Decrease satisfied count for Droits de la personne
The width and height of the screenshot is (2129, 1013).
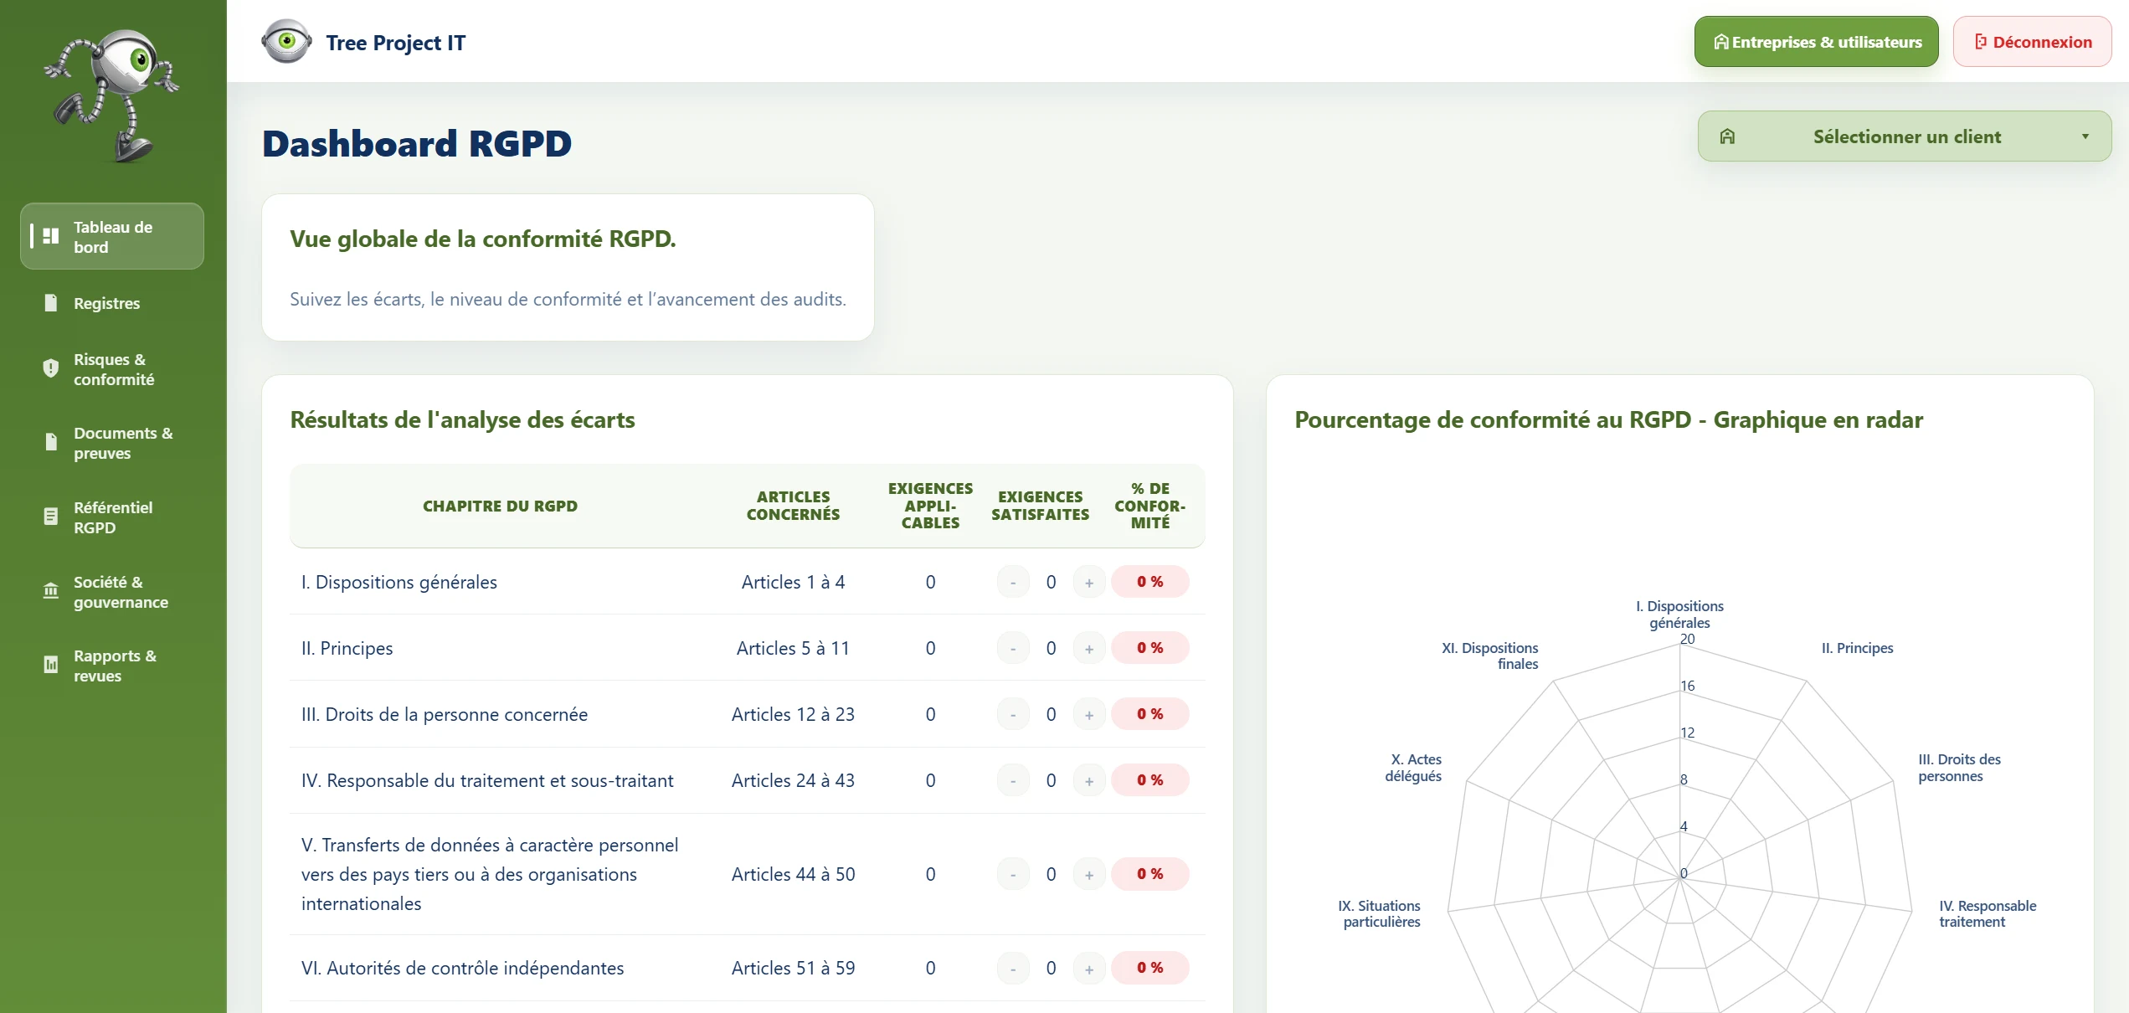click(x=1013, y=714)
